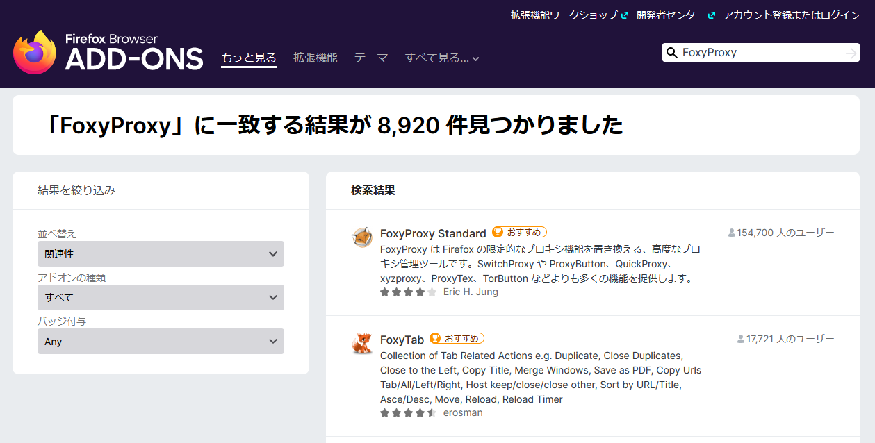Open the 並べ替え 関連性 dropdown
Viewport: 875px width, 443px height.
click(x=161, y=254)
